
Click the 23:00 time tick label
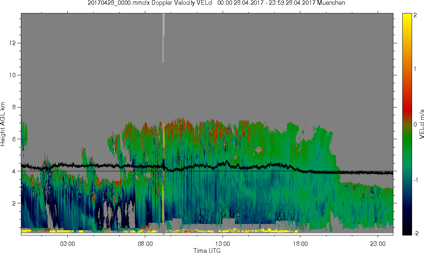pos(378,244)
